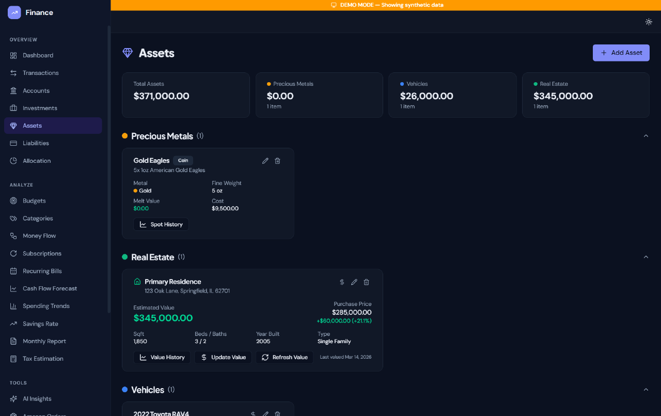Click the dollar icon on Primary Residence card
Screen dimensions: 661x416
[x=341, y=282]
